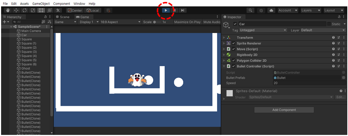This screenshot has width=348, height=136.
Task: Open the Window menu
Action: tap(79, 4)
